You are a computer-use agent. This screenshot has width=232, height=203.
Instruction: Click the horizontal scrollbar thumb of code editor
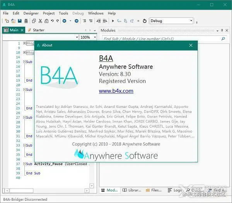pos(21,191)
